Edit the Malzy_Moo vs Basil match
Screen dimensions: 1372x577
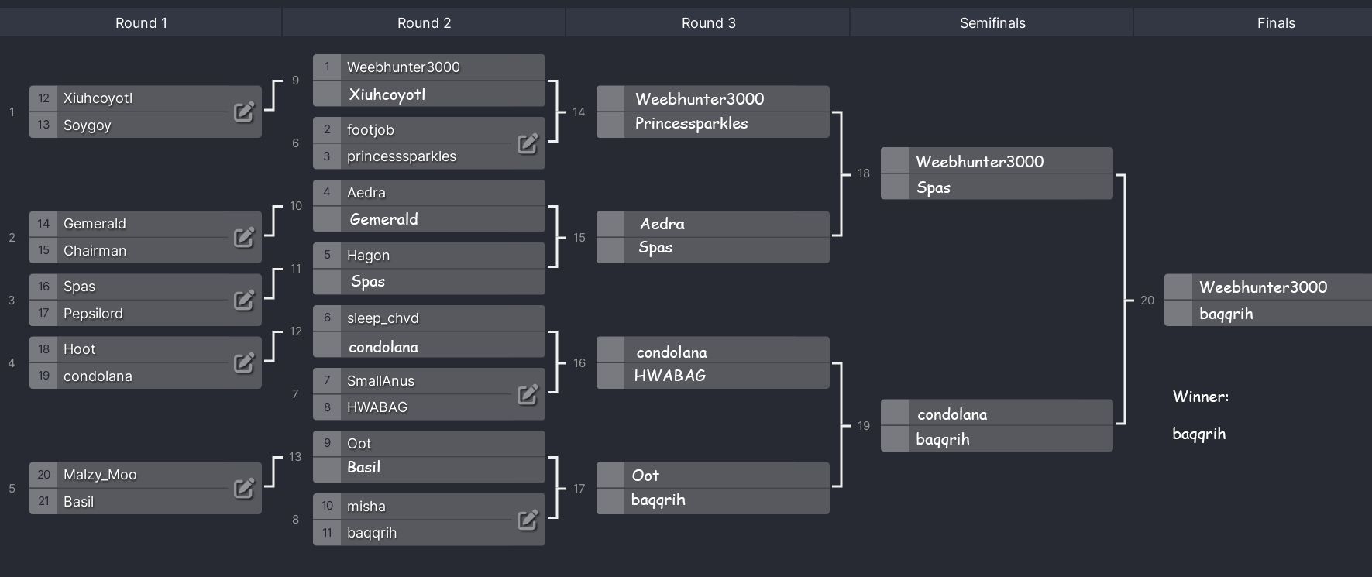coord(244,489)
